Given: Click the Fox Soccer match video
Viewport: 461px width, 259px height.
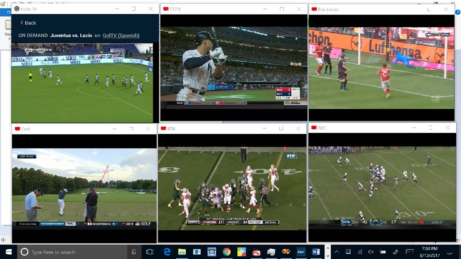Looking at the screenshot, I should [x=381, y=68].
